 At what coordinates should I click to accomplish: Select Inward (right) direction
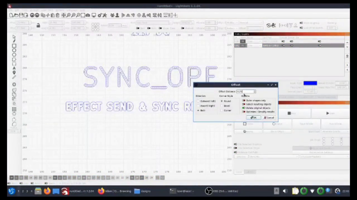point(206,106)
